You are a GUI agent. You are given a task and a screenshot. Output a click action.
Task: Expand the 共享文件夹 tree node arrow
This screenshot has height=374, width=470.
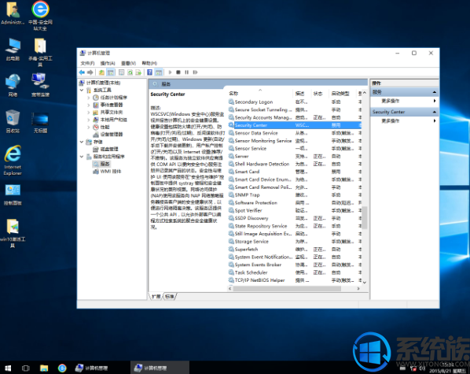[89, 112]
